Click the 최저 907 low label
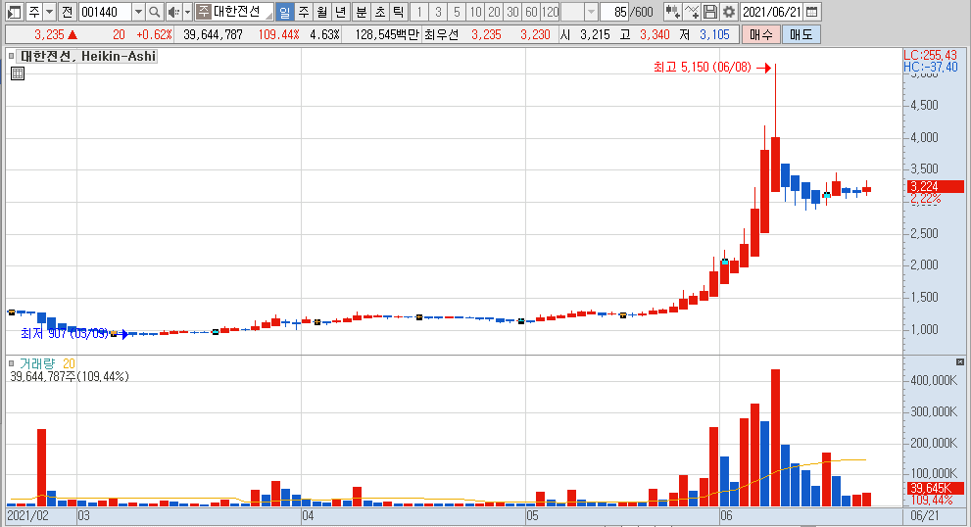The height and width of the screenshot is (527, 971). [x=65, y=334]
